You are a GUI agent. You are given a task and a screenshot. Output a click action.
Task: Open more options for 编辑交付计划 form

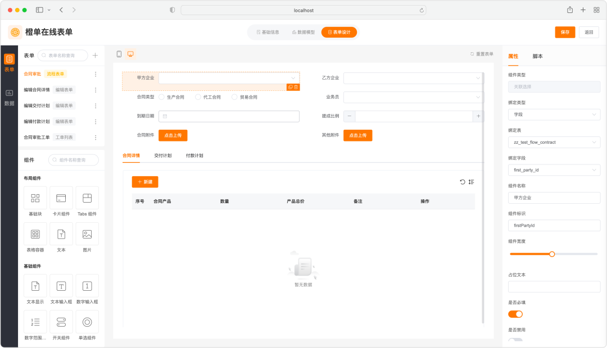(x=96, y=106)
